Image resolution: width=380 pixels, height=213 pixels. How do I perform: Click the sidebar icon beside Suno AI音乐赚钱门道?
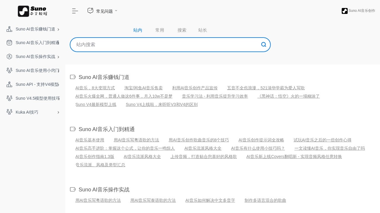9,29
